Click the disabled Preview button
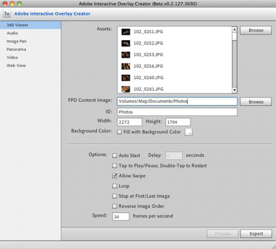 (x=223, y=234)
